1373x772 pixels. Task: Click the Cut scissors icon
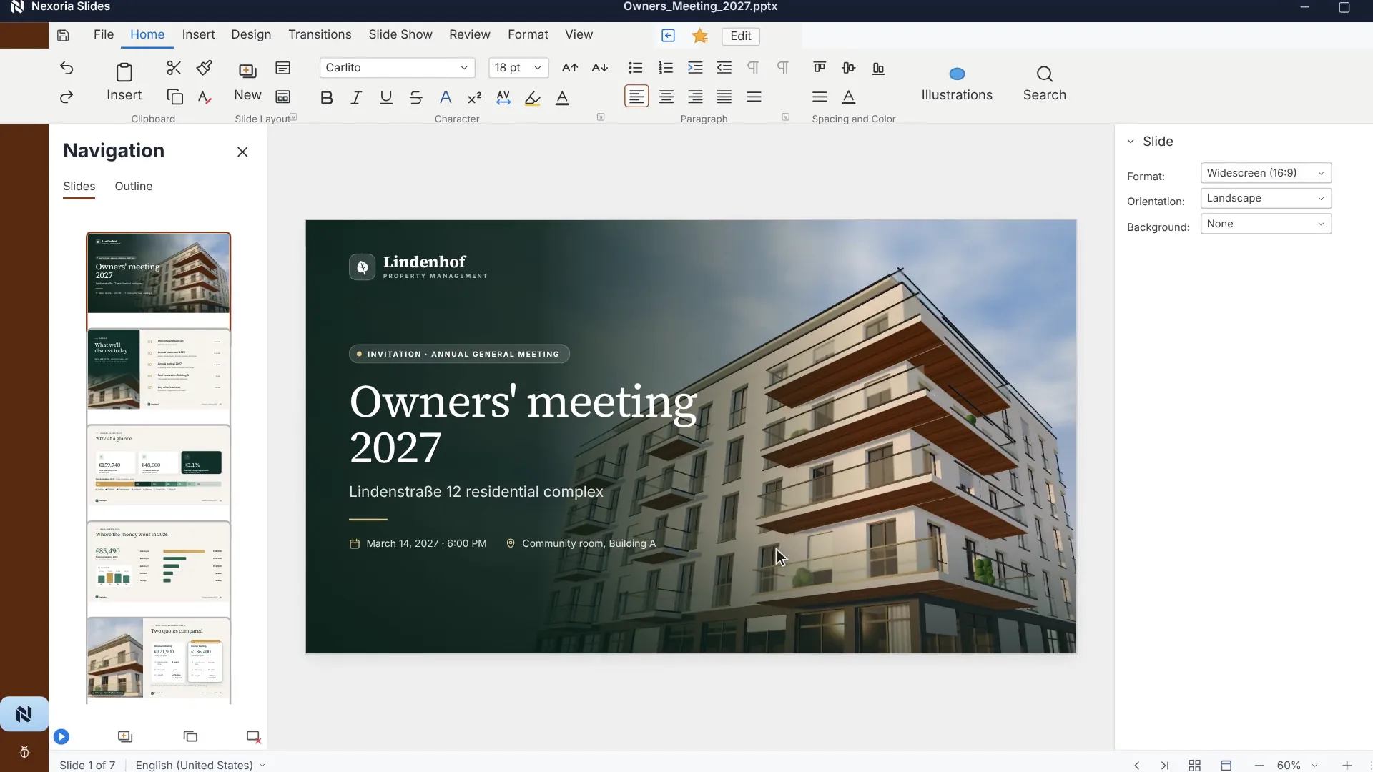[174, 68]
